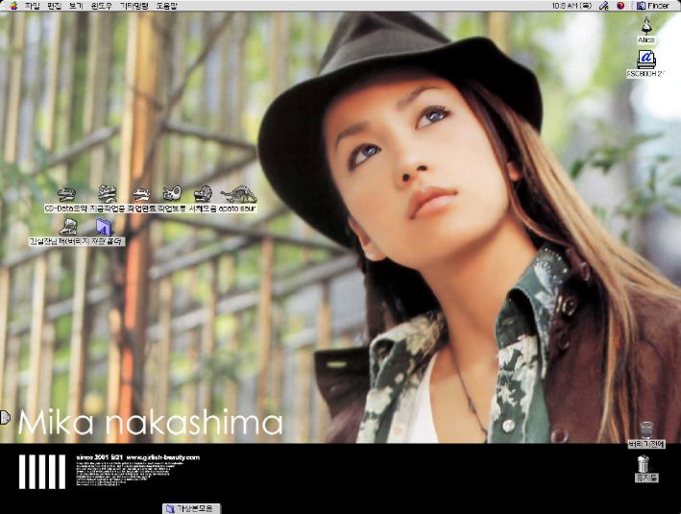
Task: Expand the Control Strip tab
Action: coord(5,416)
